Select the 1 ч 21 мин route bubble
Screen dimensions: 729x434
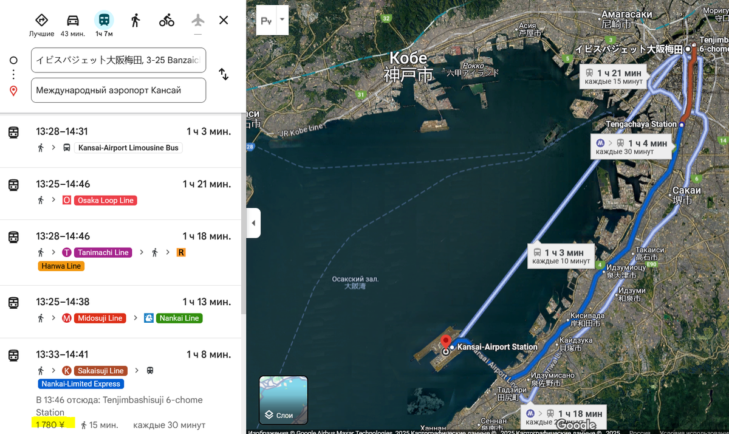point(614,77)
